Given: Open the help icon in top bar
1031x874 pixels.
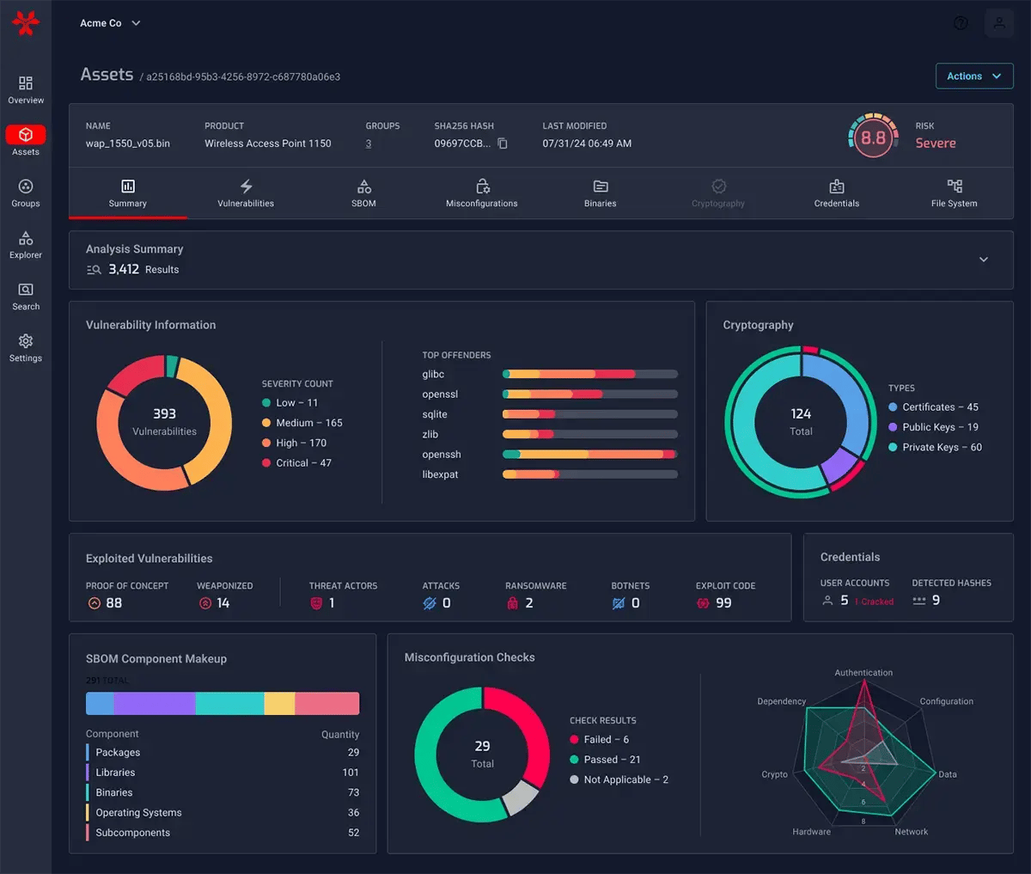Looking at the screenshot, I should tap(960, 22).
